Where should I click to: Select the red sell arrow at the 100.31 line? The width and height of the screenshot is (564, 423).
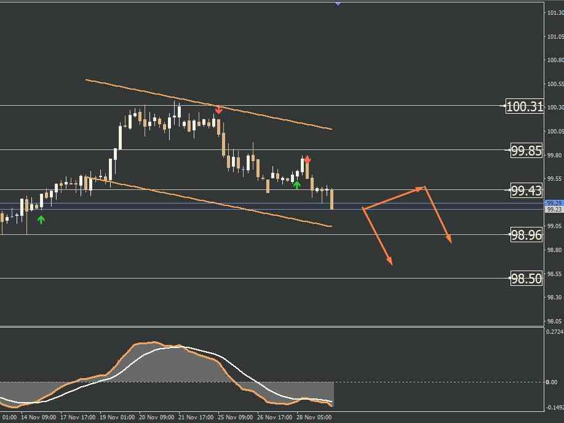[x=218, y=110]
